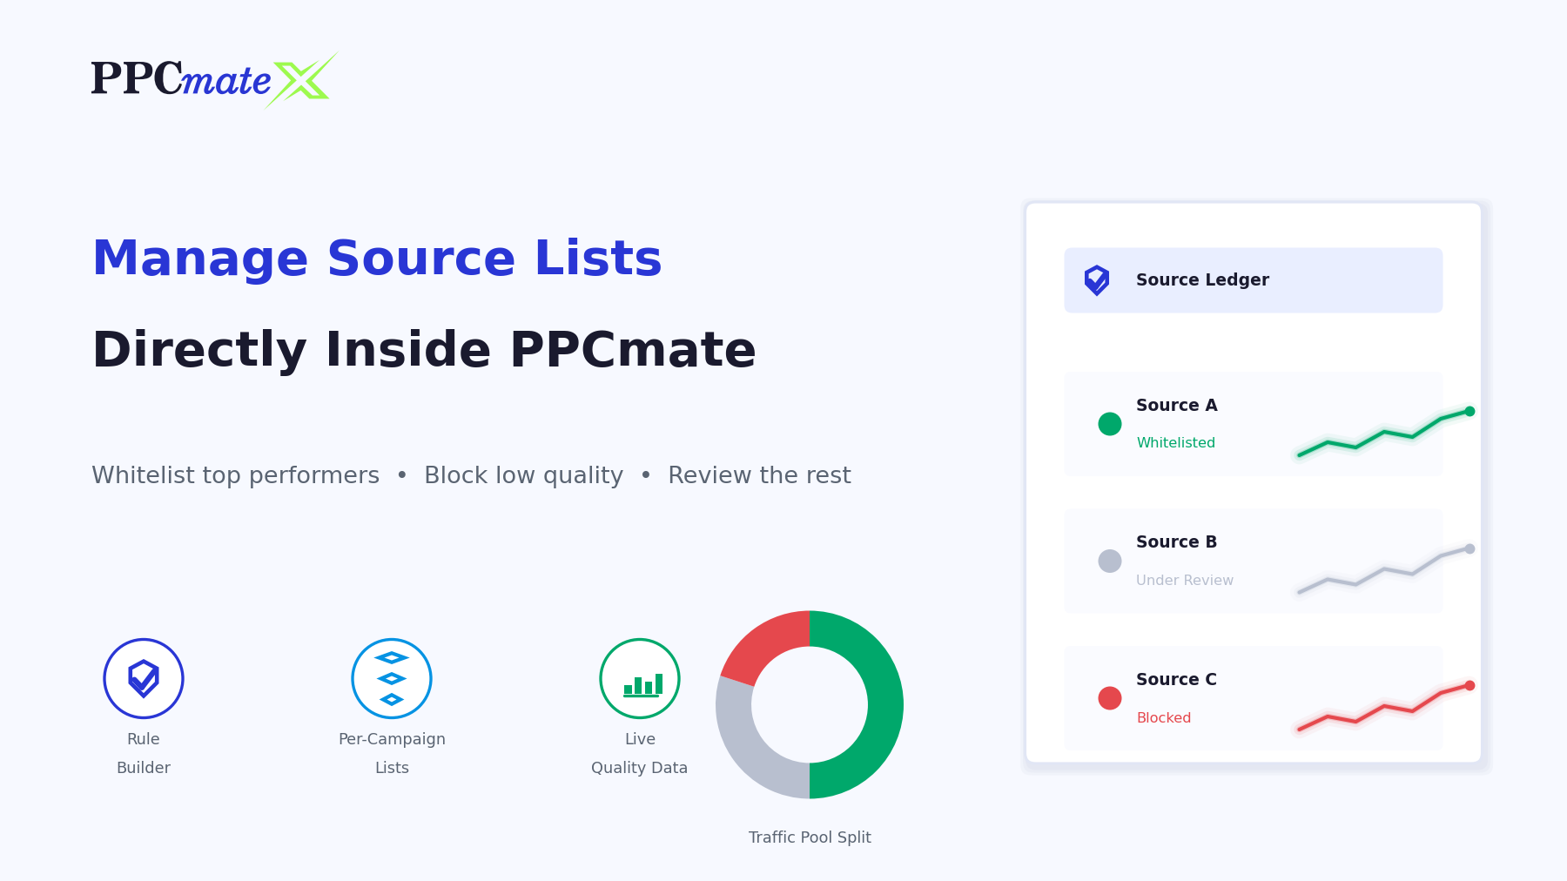Open the Source B row card
The width and height of the screenshot is (1567, 881).
click(1254, 562)
